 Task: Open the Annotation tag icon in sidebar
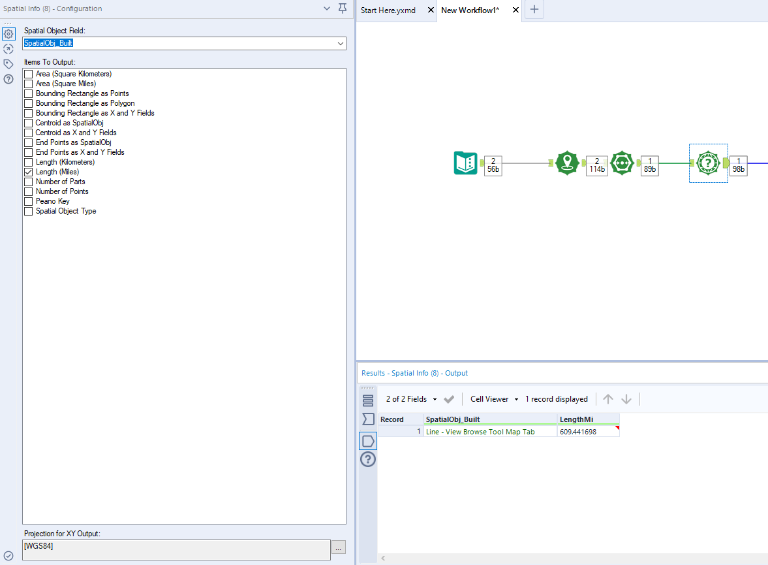[8, 64]
